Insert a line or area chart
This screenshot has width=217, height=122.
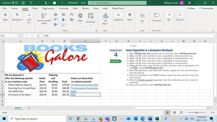56,19
